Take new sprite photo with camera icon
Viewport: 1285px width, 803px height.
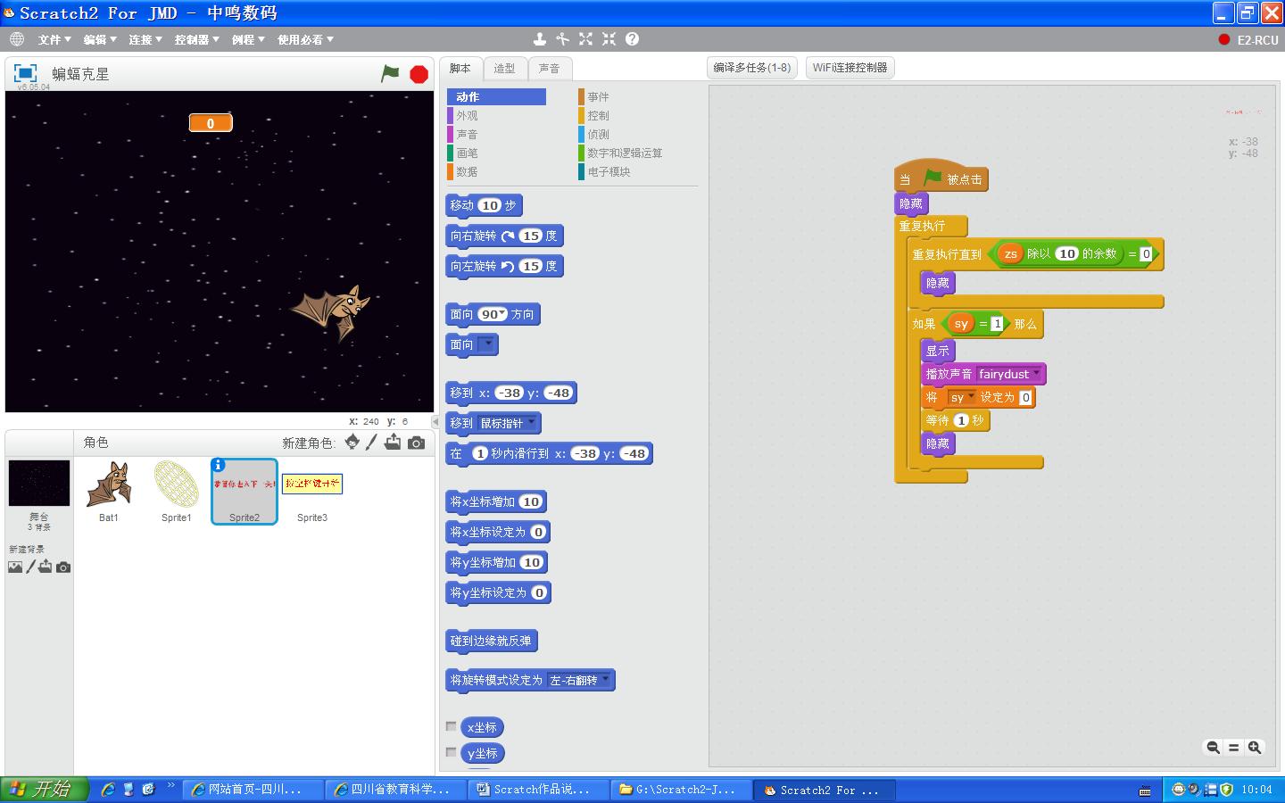coord(416,443)
